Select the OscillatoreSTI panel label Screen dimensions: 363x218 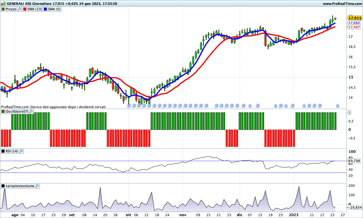coord(17,112)
